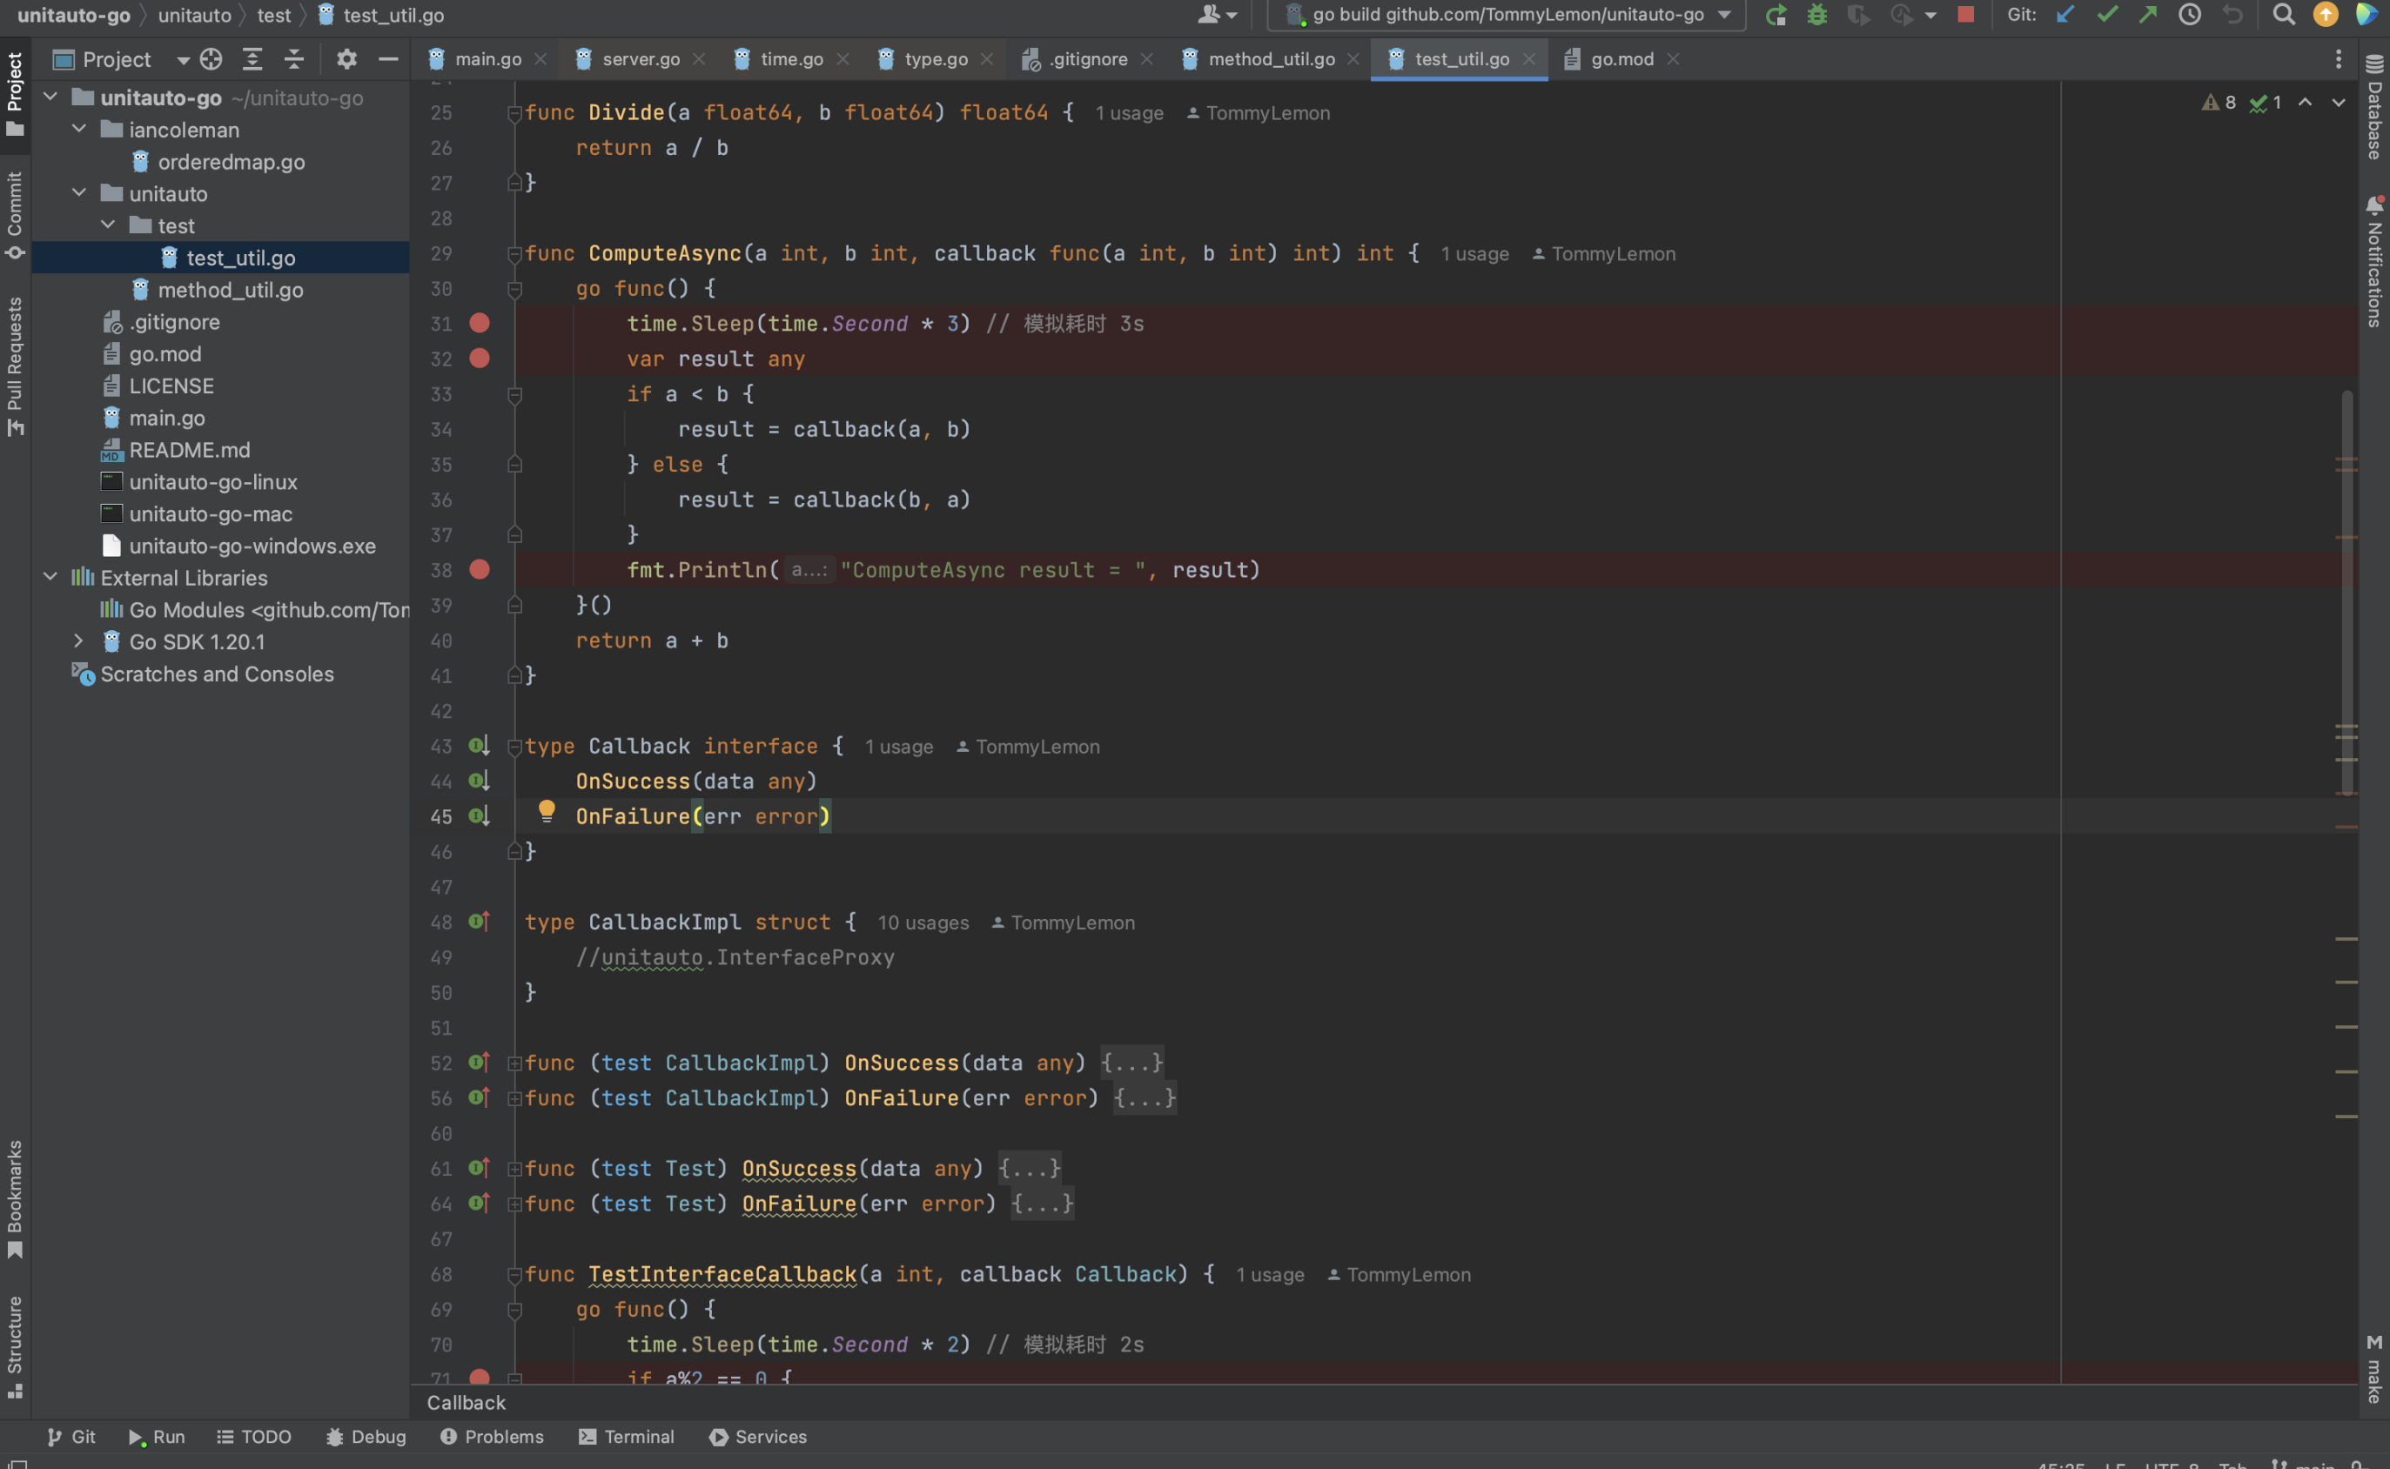The height and width of the screenshot is (1469, 2390).
Task: Expand the Go Modules github.com/Tom entry
Action: [75, 609]
